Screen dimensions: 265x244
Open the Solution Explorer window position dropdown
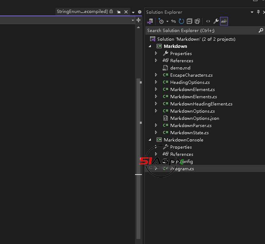(x=252, y=12)
